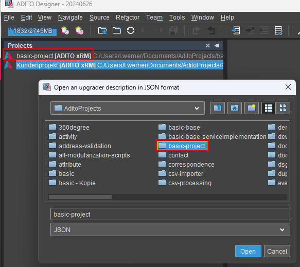
Task: Select the attribute folder
Action: pyautogui.click(x=65, y=165)
